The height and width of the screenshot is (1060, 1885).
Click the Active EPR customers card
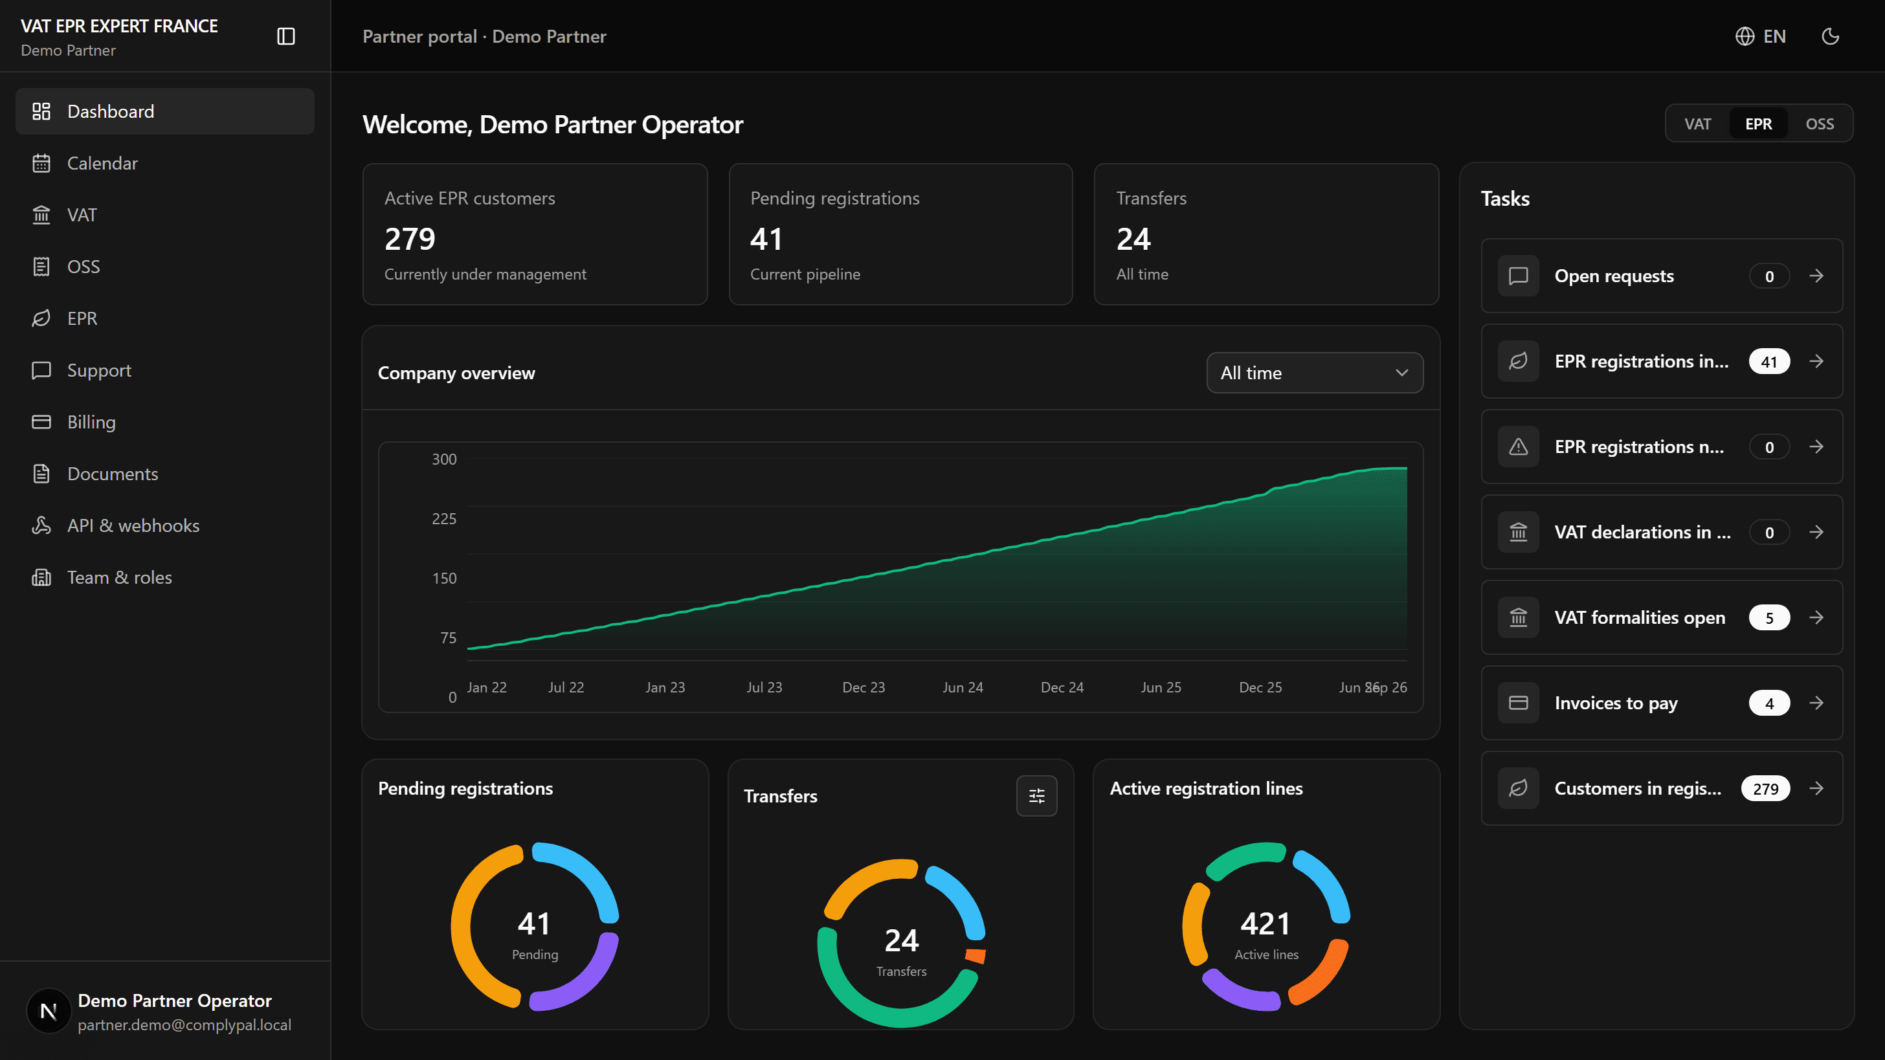tap(535, 234)
